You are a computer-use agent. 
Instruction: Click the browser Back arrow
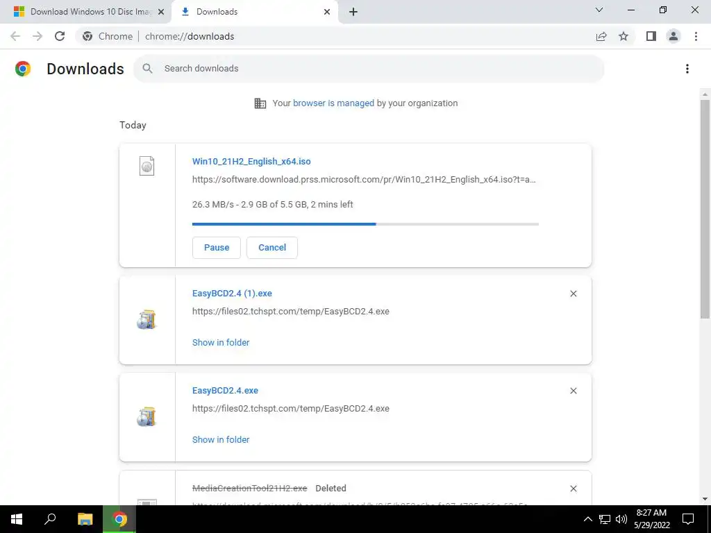(x=15, y=36)
